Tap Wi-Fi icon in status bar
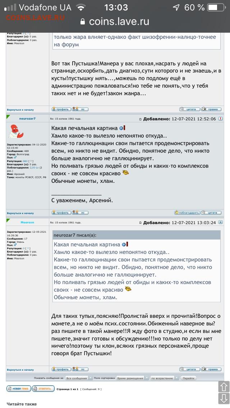Viewport: 230px width, 408px height. click(81, 8)
